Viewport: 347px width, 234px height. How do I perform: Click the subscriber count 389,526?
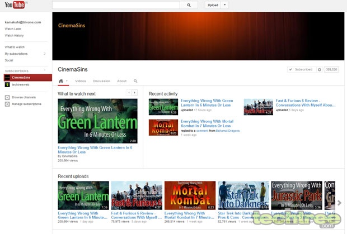click(331, 70)
